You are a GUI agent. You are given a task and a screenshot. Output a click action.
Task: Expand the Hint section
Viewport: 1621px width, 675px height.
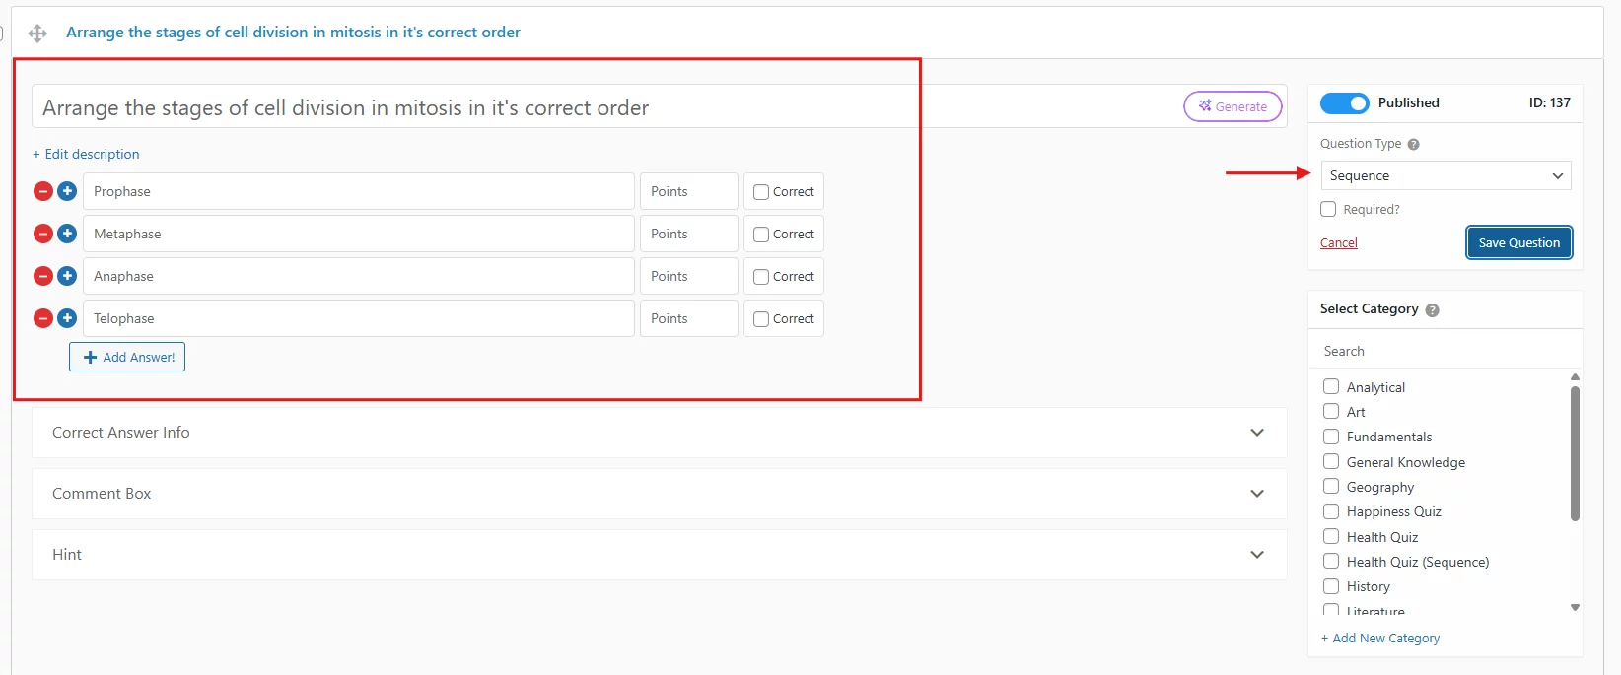point(659,555)
